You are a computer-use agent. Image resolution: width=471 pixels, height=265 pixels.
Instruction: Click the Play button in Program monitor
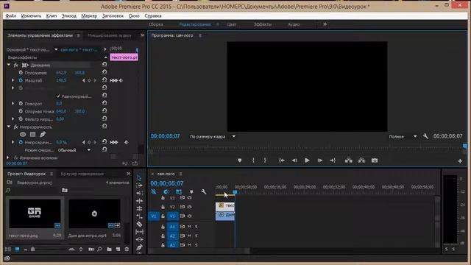click(x=307, y=160)
